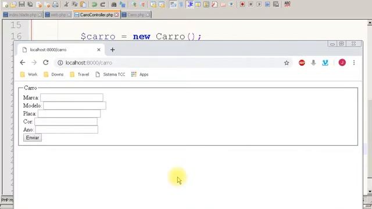
Task: Click the Save All icon in Notepad++
Action: tap(30, 4)
